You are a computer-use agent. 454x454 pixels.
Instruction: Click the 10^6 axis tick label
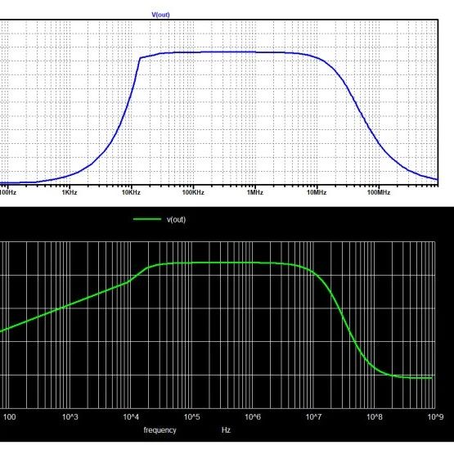pos(253,417)
